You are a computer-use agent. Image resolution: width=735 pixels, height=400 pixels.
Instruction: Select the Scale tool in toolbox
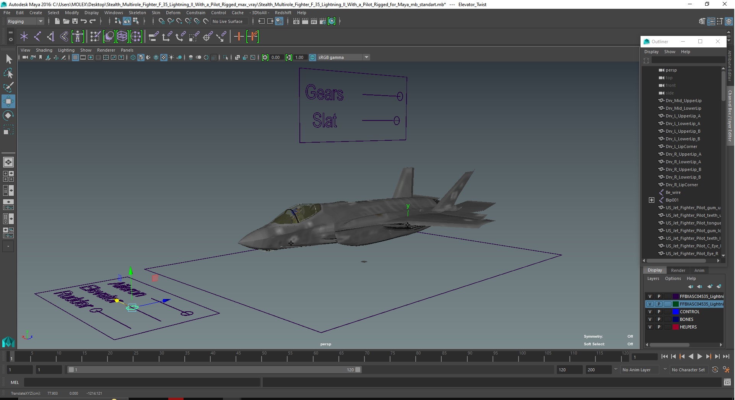click(x=8, y=130)
